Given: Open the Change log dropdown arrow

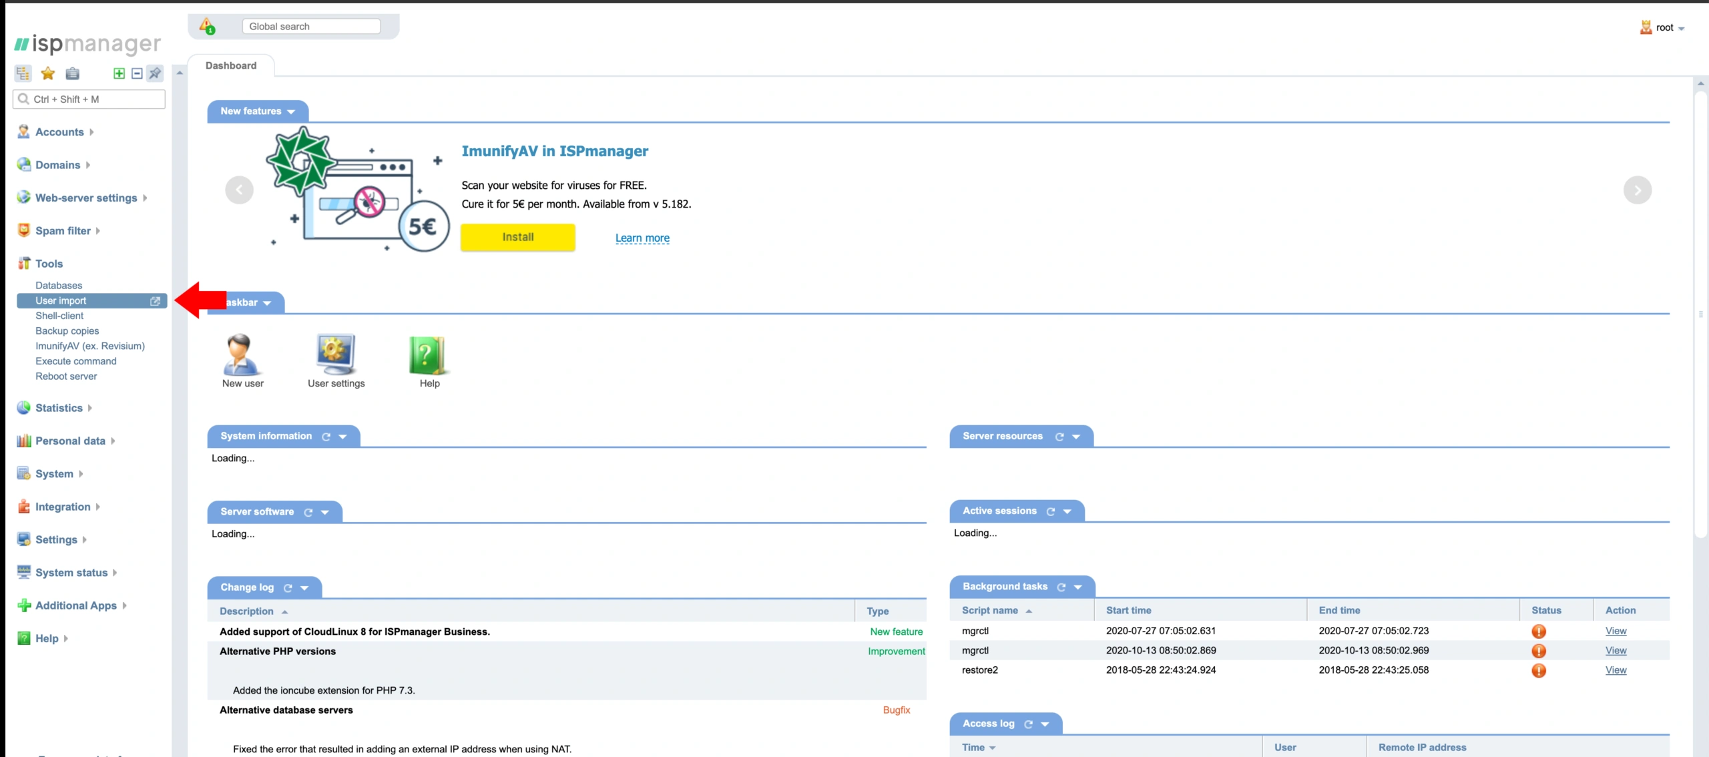Looking at the screenshot, I should point(304,588).
